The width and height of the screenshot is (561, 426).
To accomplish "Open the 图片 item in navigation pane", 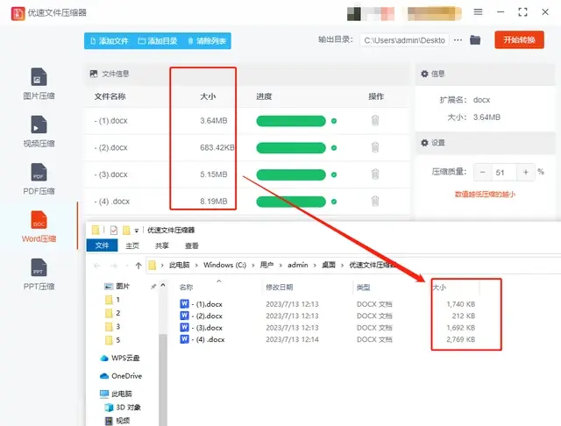I will [117, 286].
